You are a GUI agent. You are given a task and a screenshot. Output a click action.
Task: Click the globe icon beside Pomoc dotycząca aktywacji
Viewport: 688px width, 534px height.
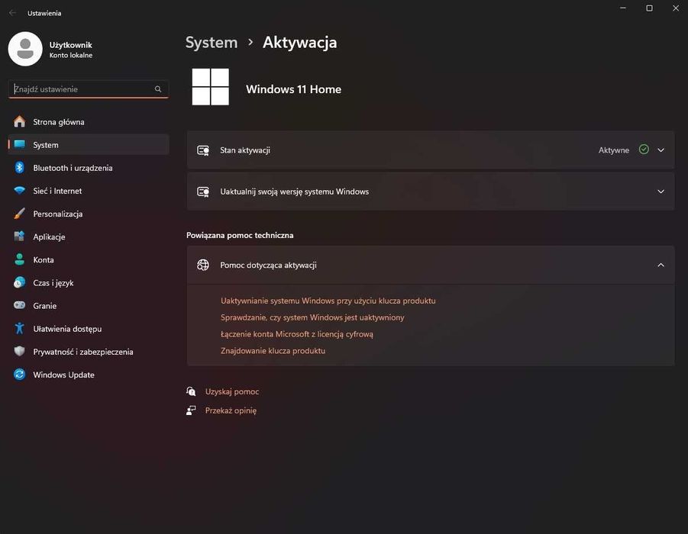pyautogui.click(x=203, y=265)
